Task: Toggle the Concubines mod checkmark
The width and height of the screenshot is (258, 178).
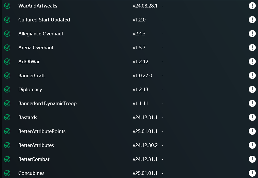Action: pos(7,173)
